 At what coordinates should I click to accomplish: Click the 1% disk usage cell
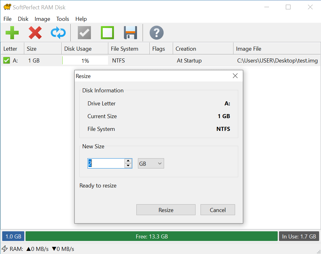click(x=85, y=61)
